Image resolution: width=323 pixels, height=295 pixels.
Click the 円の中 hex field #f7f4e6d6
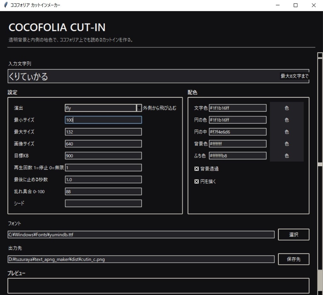tap(238, 132)
